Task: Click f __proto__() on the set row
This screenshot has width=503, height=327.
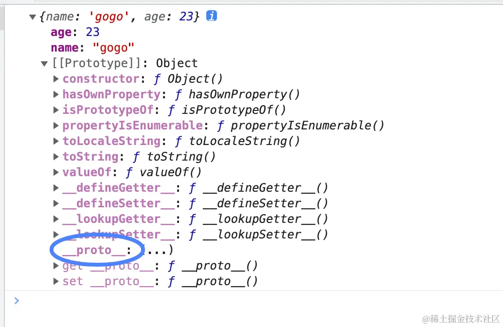Action: coord(213,281)
